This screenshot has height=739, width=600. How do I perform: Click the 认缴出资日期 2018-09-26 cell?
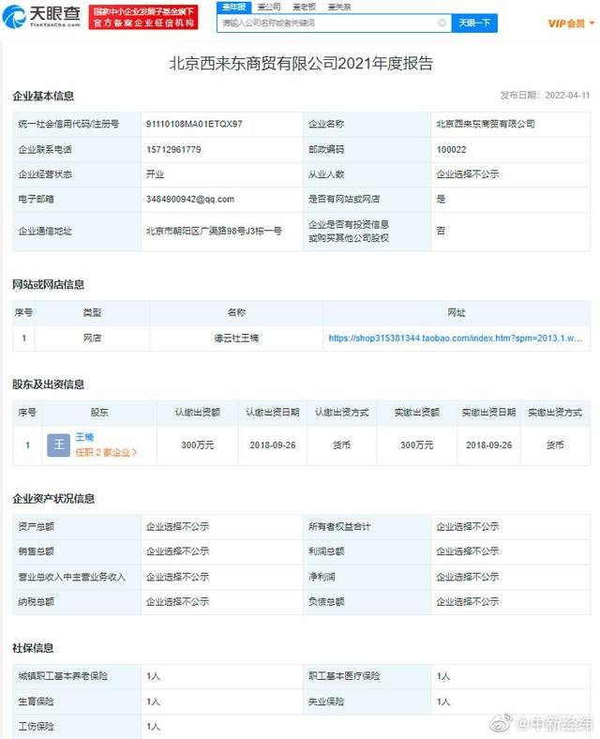pos(272,445)
